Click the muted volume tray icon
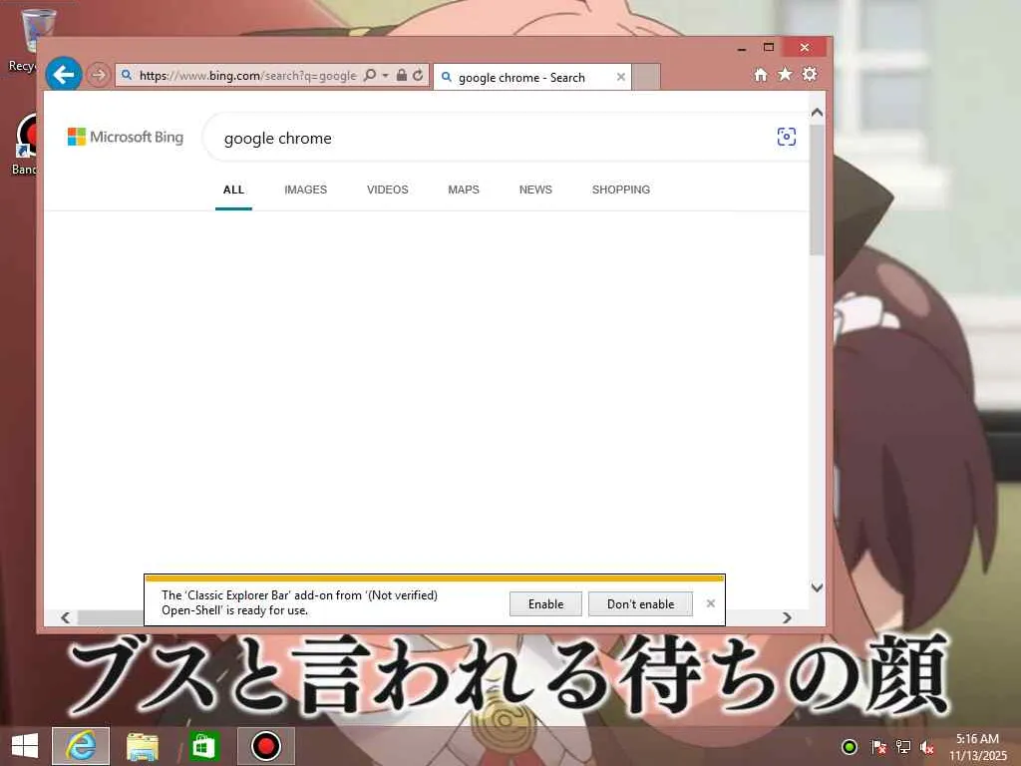1021x766 pixels. [x=927, y=747]
